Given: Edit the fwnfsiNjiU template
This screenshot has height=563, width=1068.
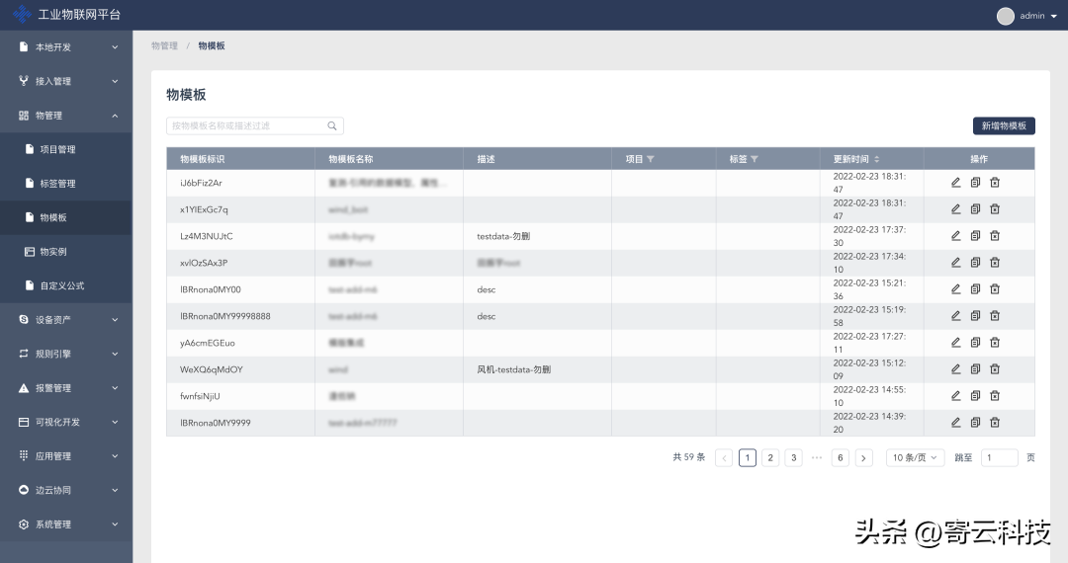Looking at the screenshot, I should tap(955, 396).
